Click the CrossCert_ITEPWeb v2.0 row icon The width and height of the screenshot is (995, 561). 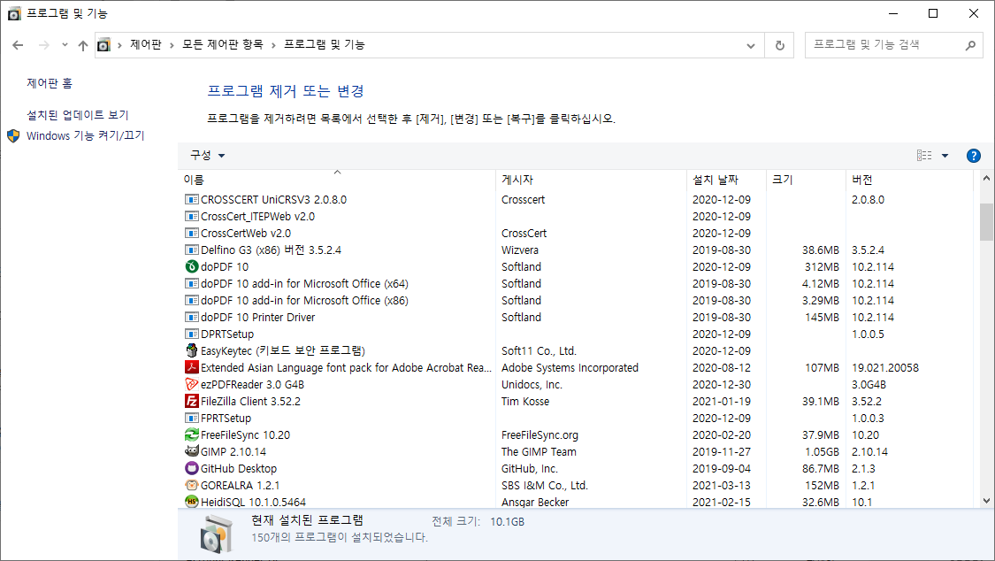click(x=192, y=217)
